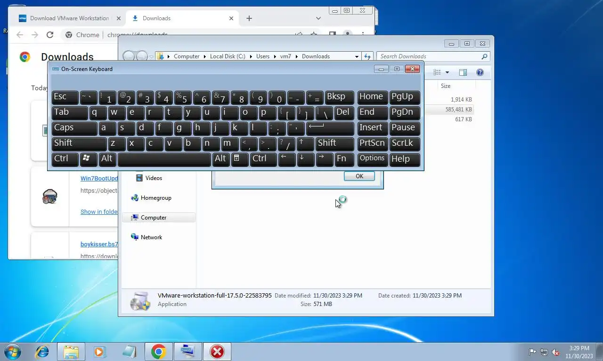Viewport: 603px width, 361px height.
Task: Go back in Chrome
Action: pos(20,35)
